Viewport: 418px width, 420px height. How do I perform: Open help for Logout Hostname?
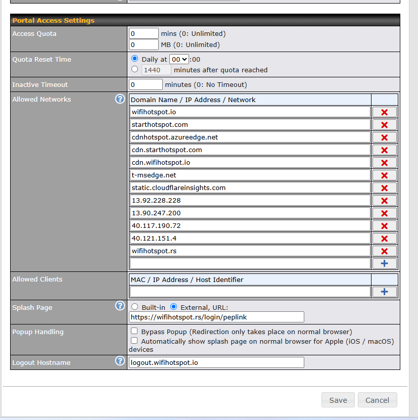[120, 361]
